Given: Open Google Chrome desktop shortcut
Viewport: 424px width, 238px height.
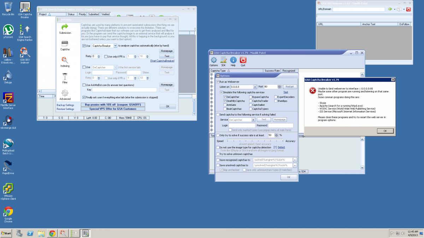Looking at the screenshot, I should point(8,214).
